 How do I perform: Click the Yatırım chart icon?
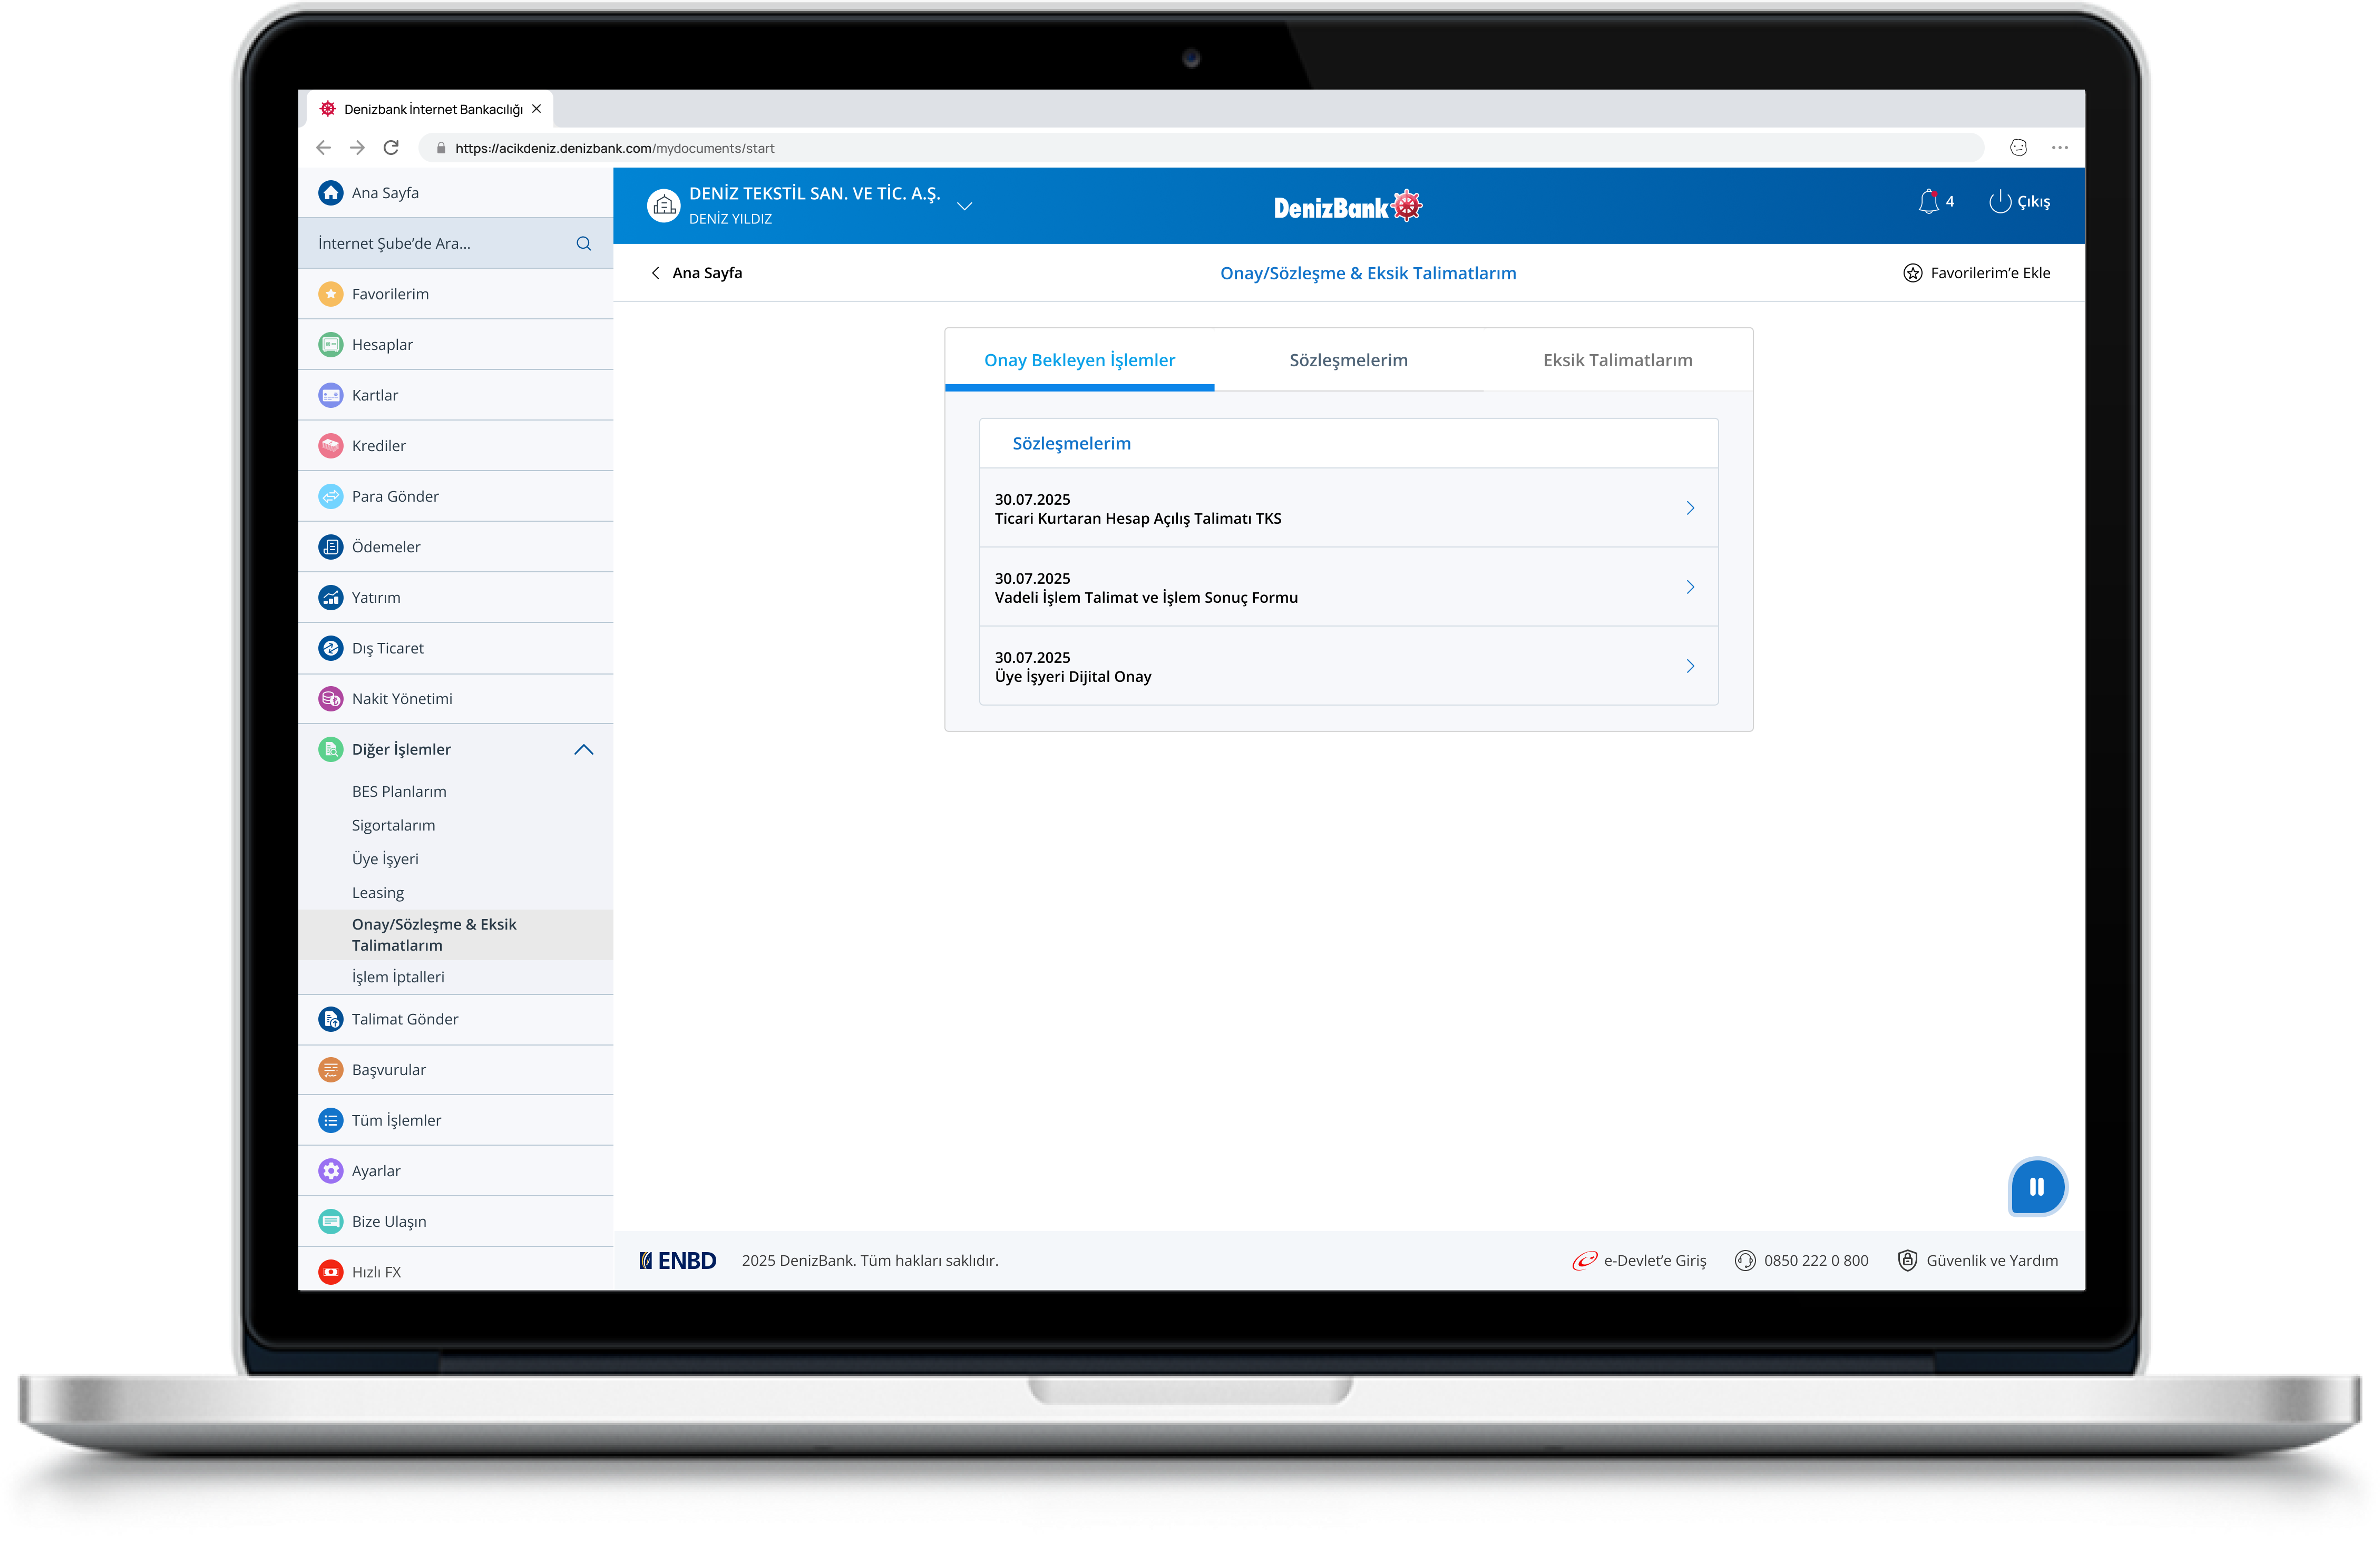point(330,597)
